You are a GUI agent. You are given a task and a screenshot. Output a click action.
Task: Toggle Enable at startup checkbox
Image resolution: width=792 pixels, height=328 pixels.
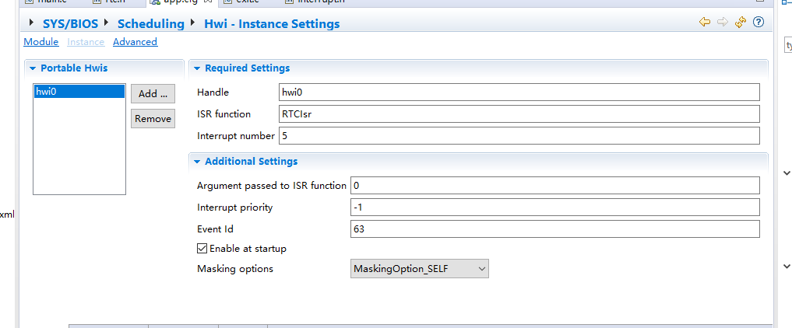point(202,249)
